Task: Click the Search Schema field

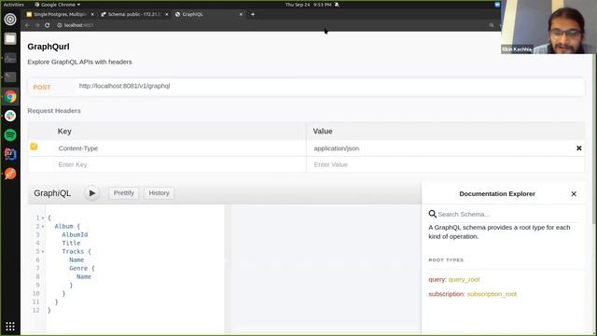Action: [507, 214]
